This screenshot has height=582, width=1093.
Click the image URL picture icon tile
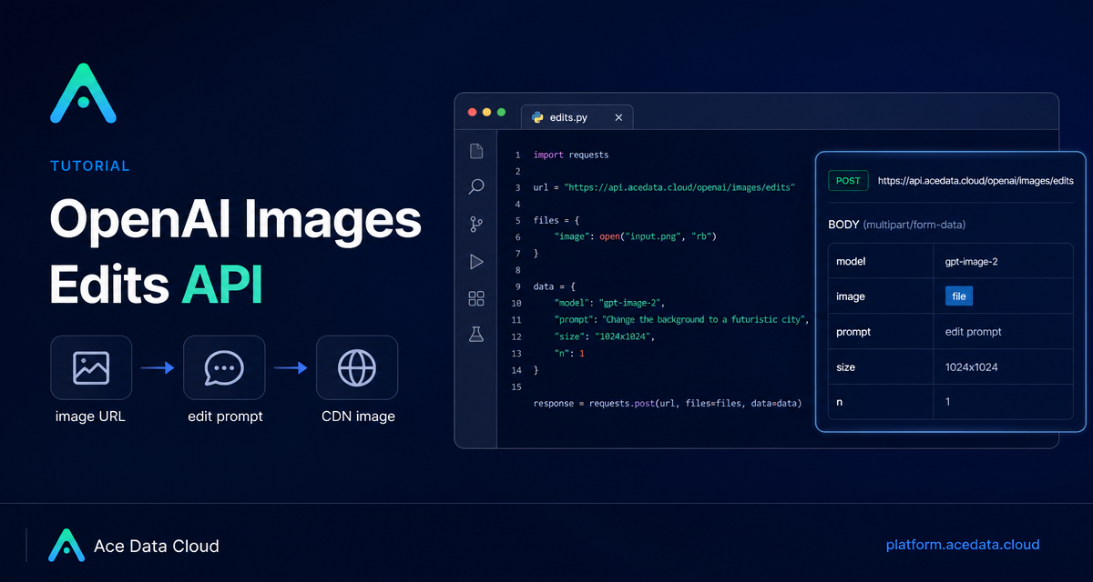91,367
